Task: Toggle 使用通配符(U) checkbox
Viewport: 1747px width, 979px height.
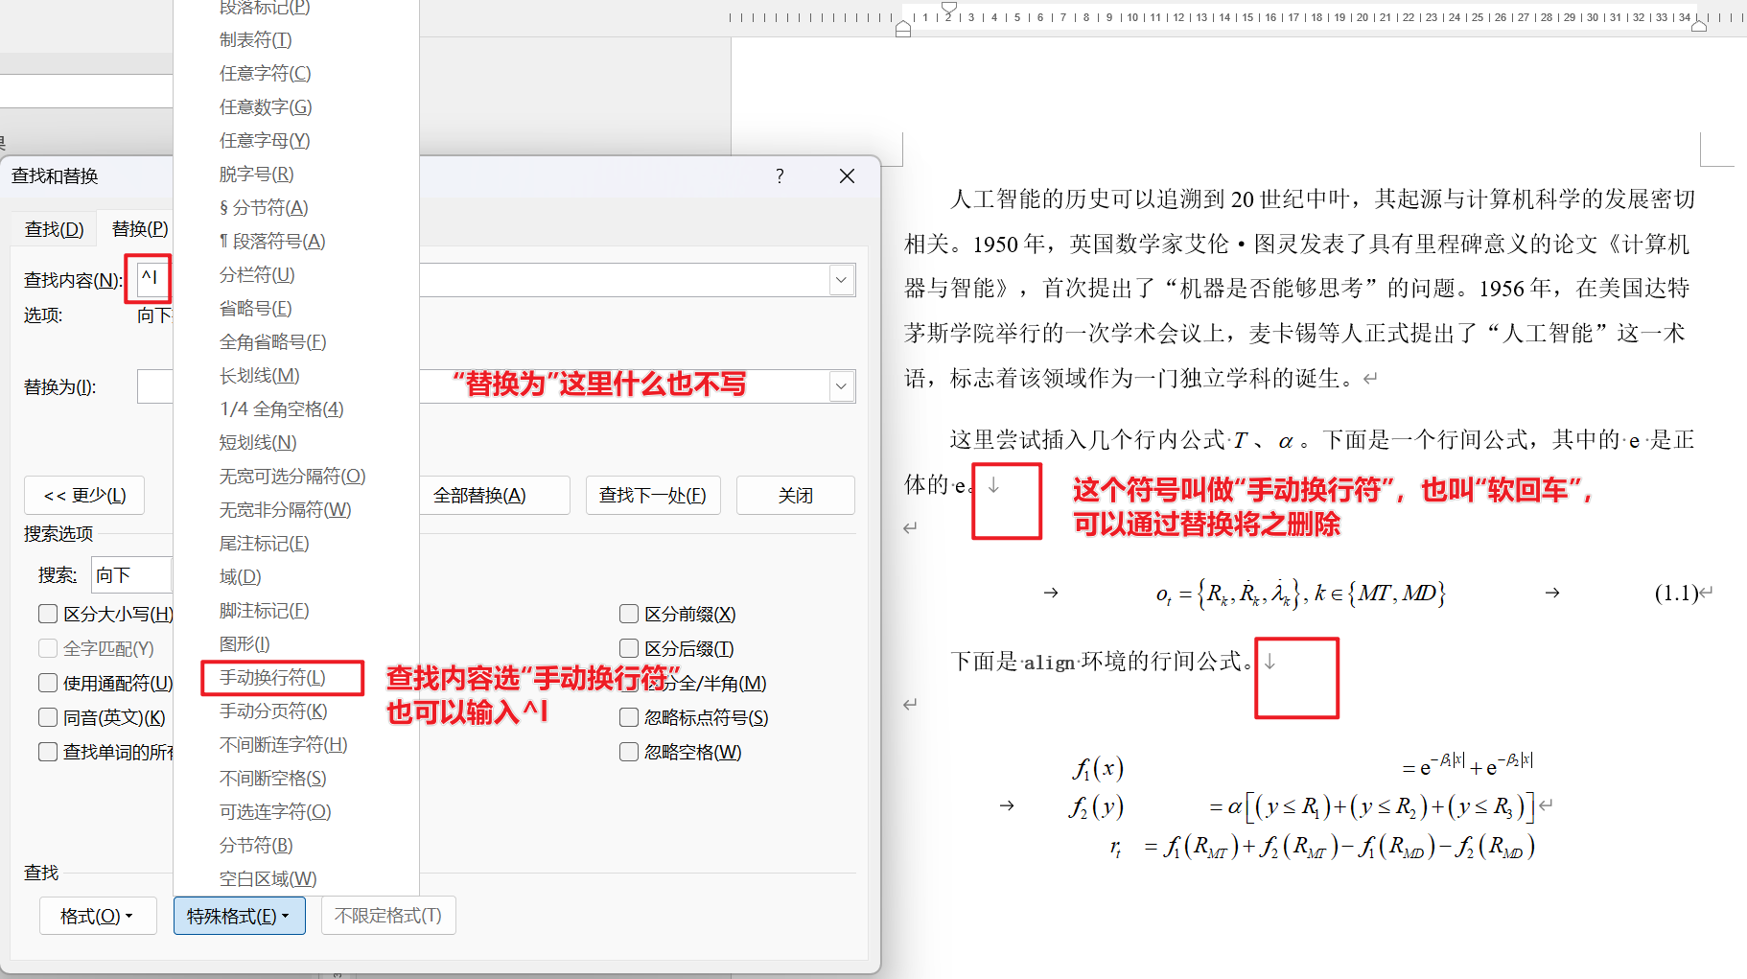Action: pyautogui.click(x=48, y=683)
